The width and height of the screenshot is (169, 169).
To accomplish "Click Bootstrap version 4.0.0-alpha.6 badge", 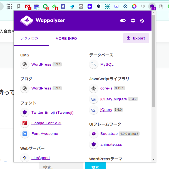I will 129,134.
